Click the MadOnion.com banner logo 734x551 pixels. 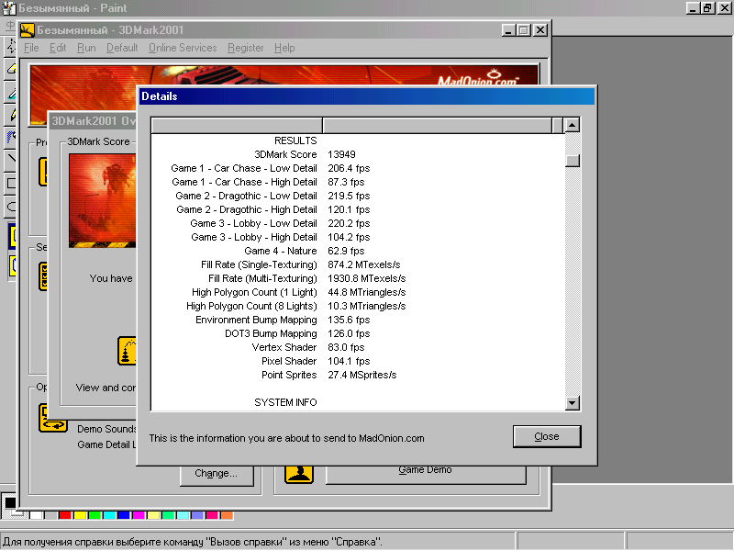pyautogui.click(x=478, y=78)
